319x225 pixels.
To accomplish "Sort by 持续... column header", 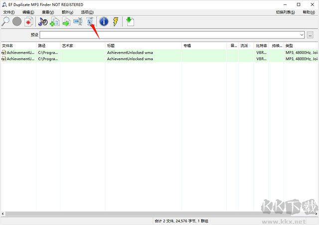I will click(276, 46).
